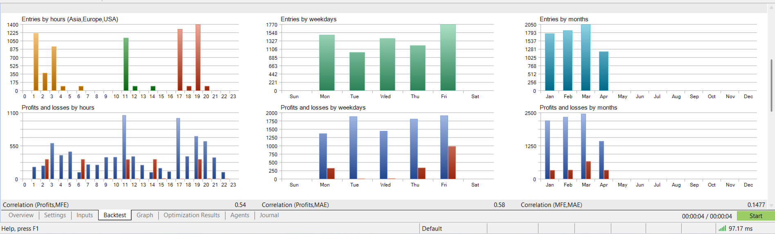Click the Thu blue profit bar in weekdays P&L
The width and height of the screenshot is (775, 234).
pos(414,149)
